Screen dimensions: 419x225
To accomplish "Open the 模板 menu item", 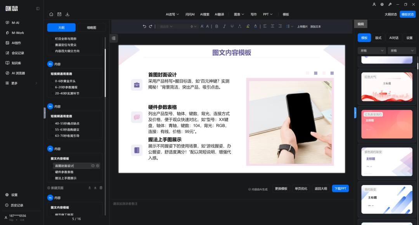I will pyautogui.click(x=286, y=14).
